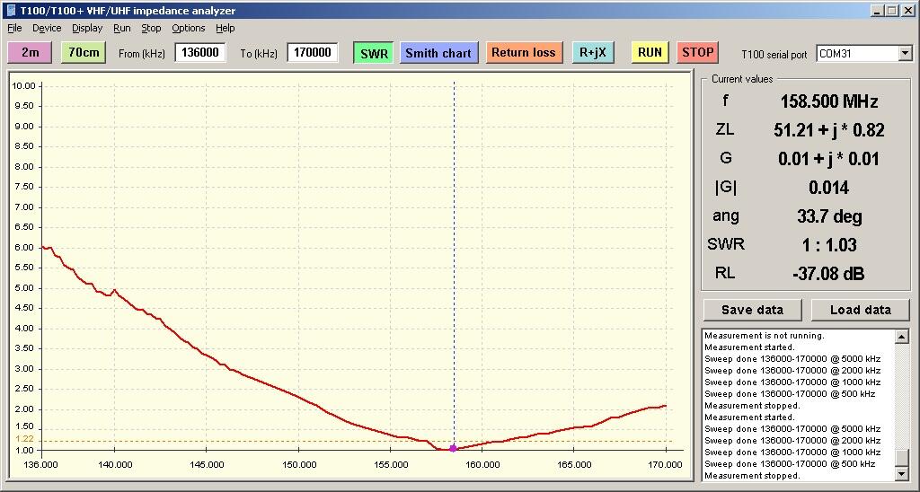Click the Save data button
Screen dimensions: 920x492
[753, 310]
